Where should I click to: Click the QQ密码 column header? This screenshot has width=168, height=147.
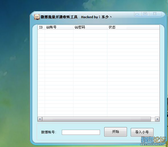tap(90, 27)
